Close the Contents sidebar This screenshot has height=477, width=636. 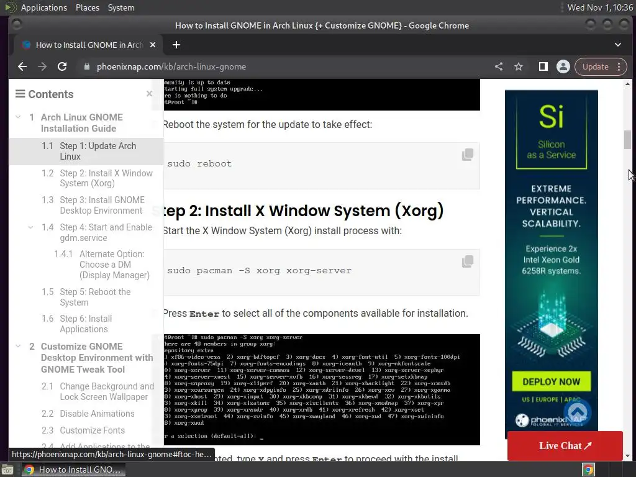tap(149, 94)
